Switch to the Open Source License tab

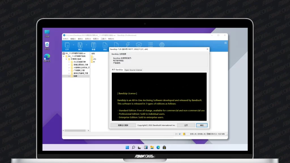[x=133, y=70]
